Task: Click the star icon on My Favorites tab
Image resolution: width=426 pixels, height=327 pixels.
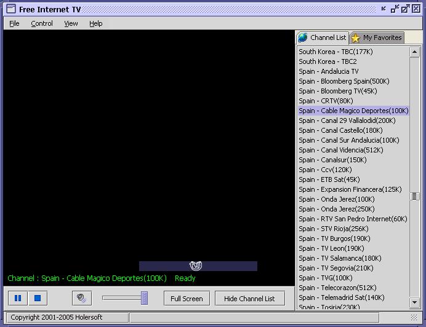Action: click(355, 38)
